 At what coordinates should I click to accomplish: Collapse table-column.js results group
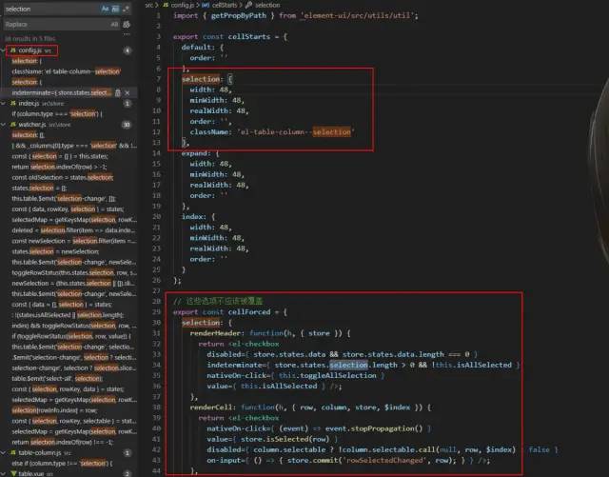[3, 452]
